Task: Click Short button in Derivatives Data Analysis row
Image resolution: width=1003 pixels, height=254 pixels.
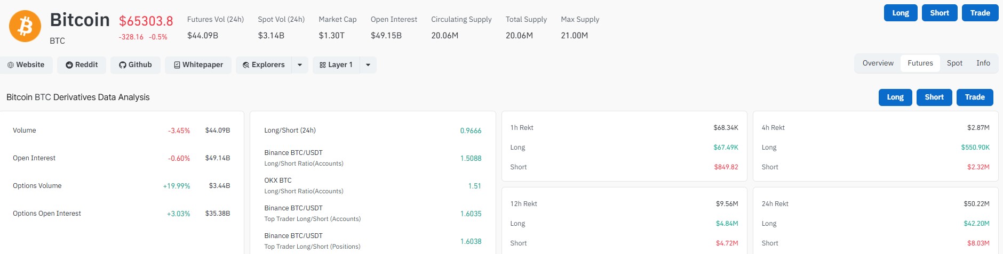Action: (934, 97)
